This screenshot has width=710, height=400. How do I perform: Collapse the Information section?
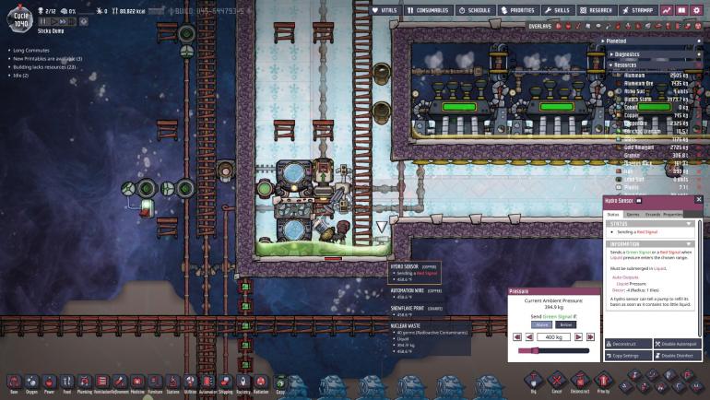click(x=688, y=244)
